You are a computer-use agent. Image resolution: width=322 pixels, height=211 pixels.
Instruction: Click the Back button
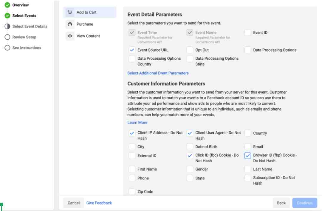(x=281, y=203)
